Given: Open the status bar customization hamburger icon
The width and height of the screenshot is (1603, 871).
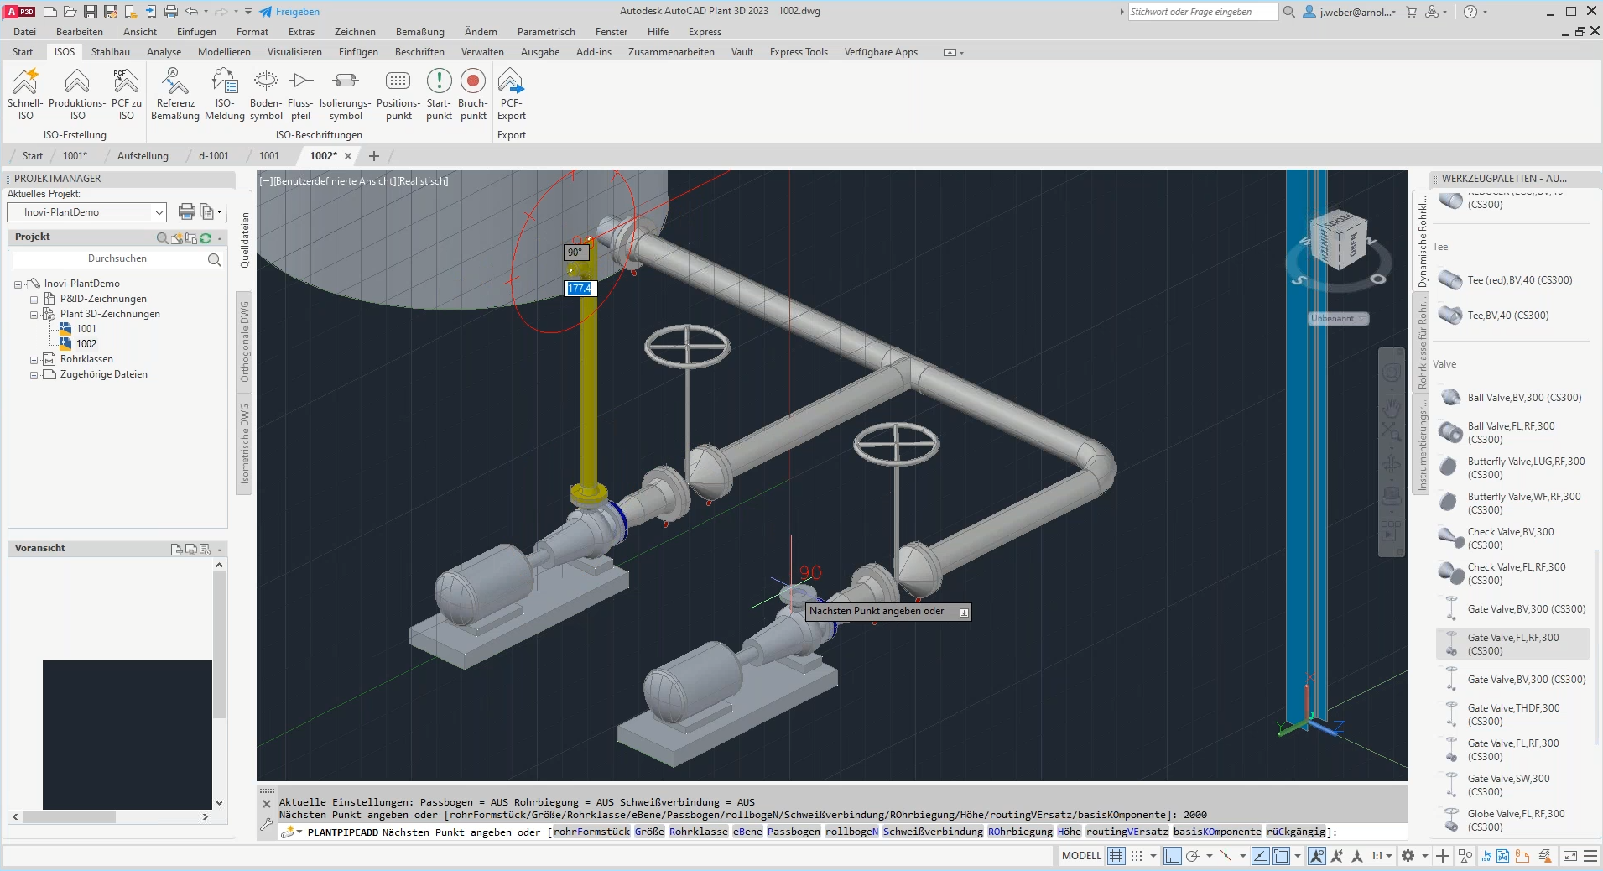Looking at the screenshot, I should coord(1590,856).
